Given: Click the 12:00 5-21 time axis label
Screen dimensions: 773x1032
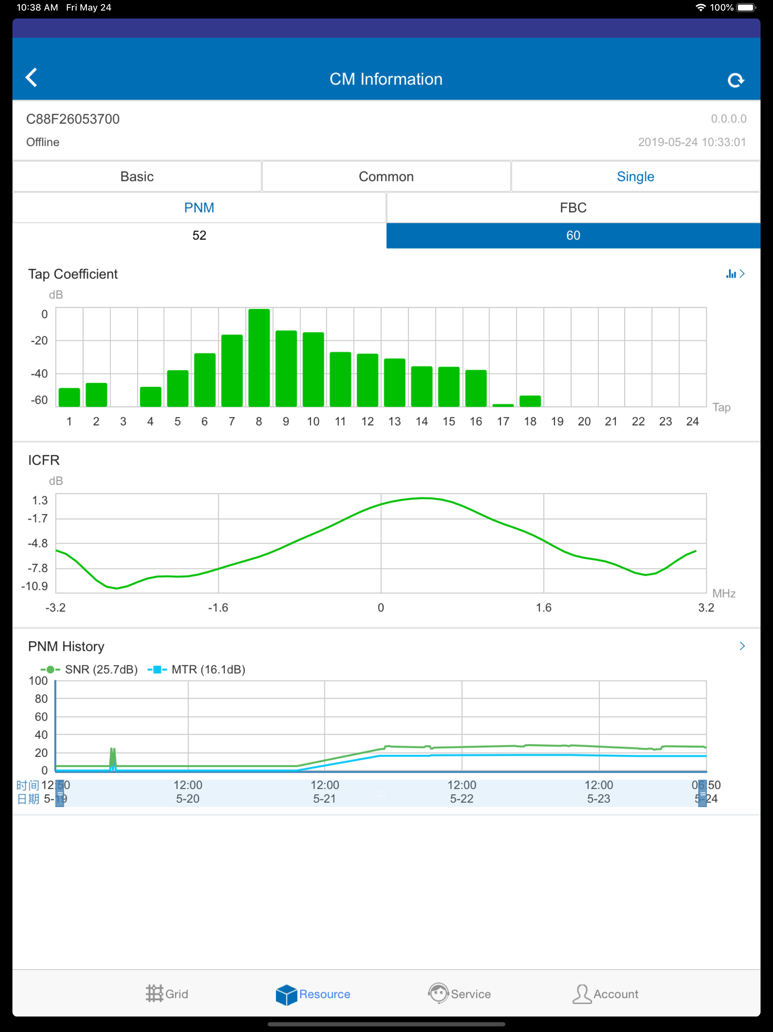Looking at the screenshot, I should click(325, 792).
